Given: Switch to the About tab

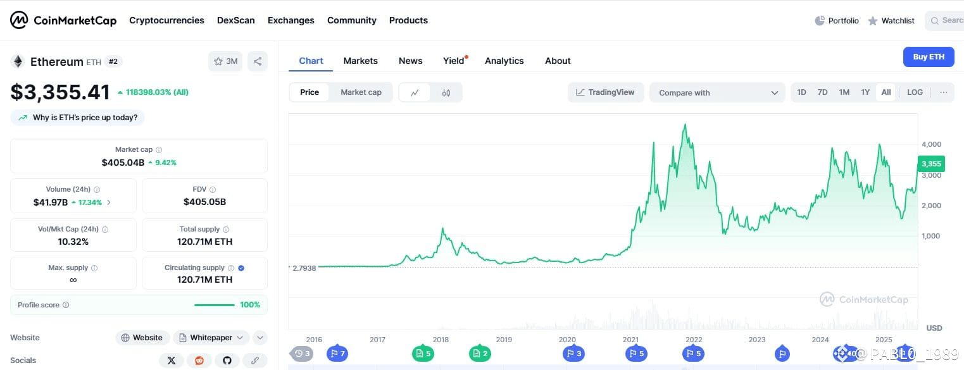Looking at the screenshot, I should coord(558,61).
